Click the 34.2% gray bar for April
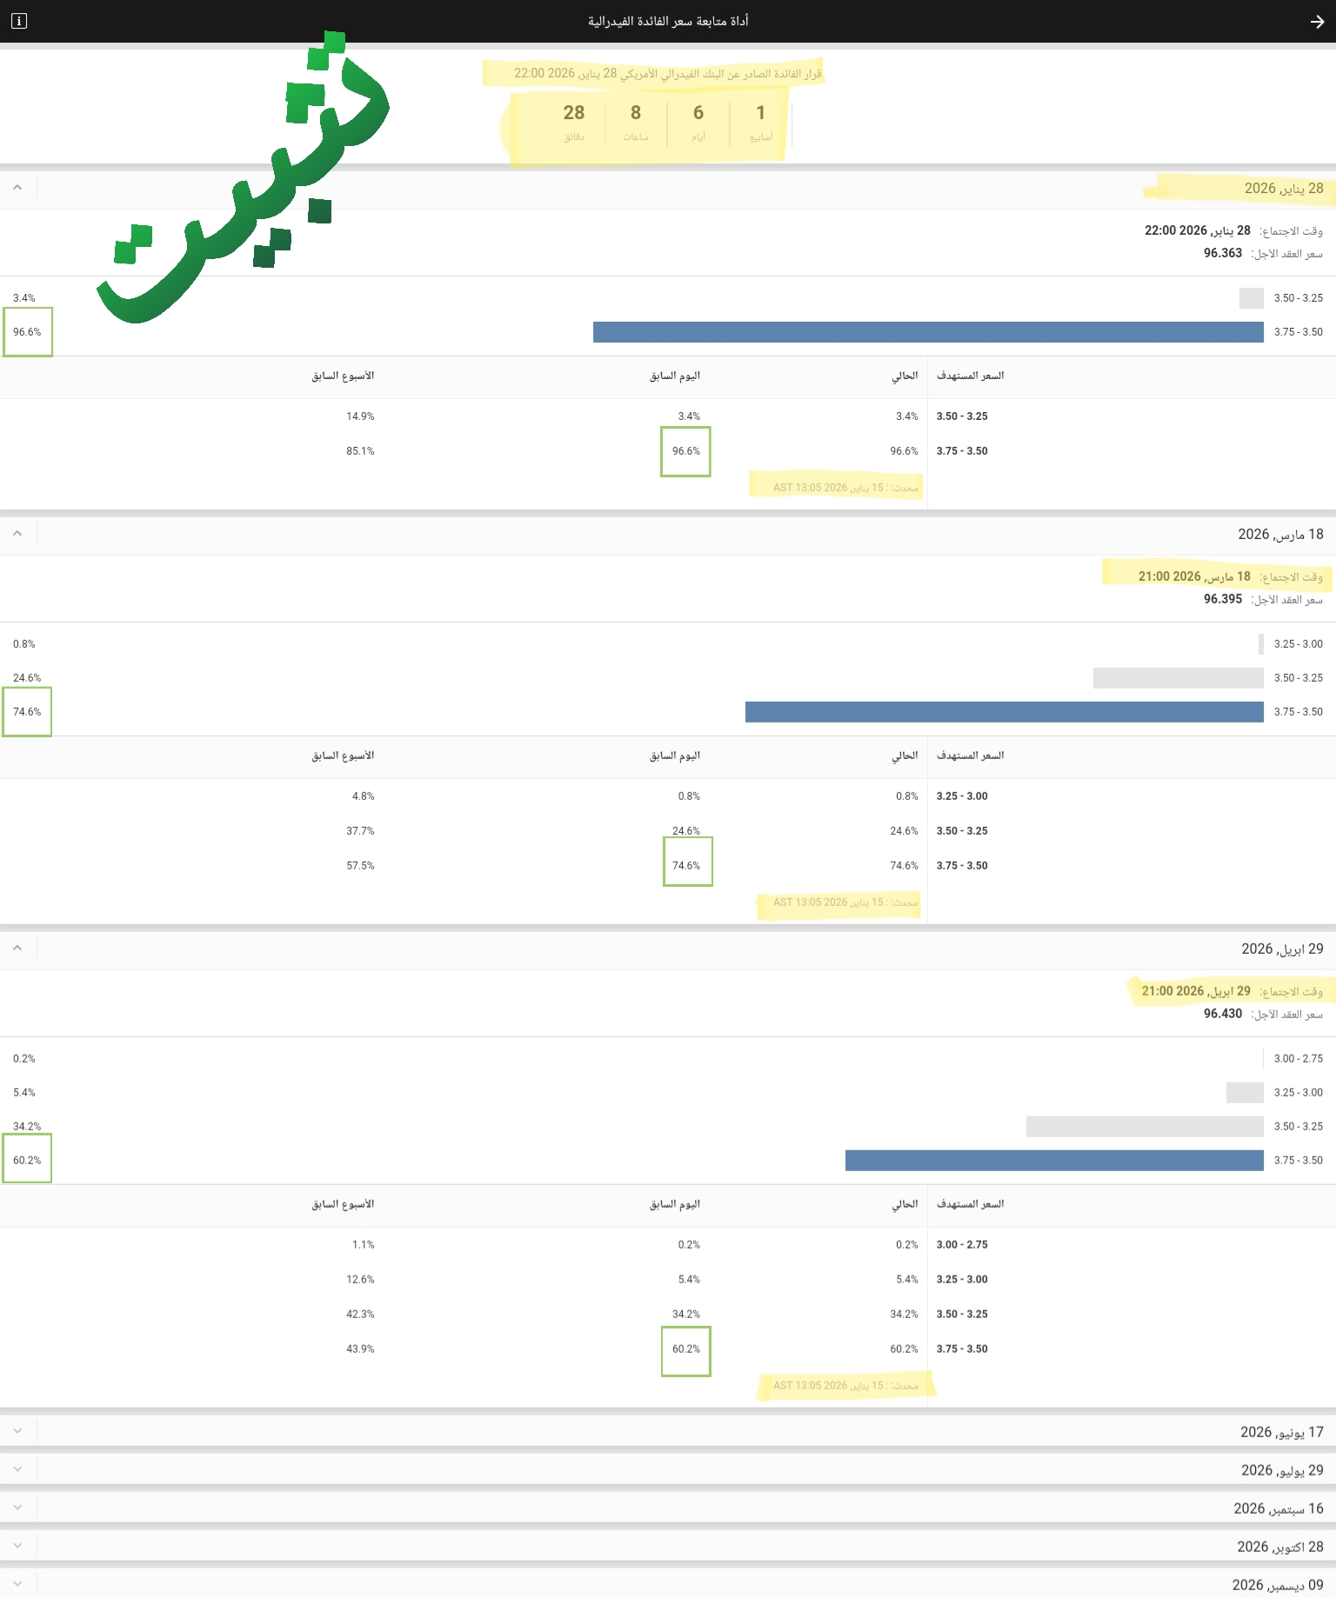 pyautogui.click(x=1145, y=1127)
